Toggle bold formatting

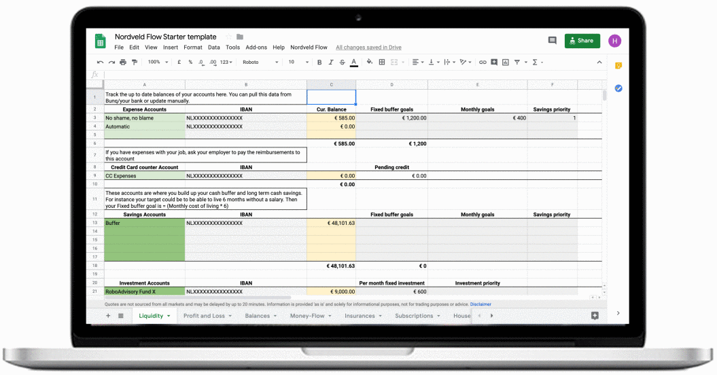(x=319, y=62)
